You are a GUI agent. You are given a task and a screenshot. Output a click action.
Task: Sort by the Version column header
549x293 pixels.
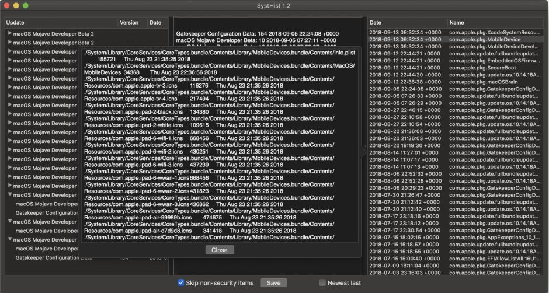pos(130,23)
